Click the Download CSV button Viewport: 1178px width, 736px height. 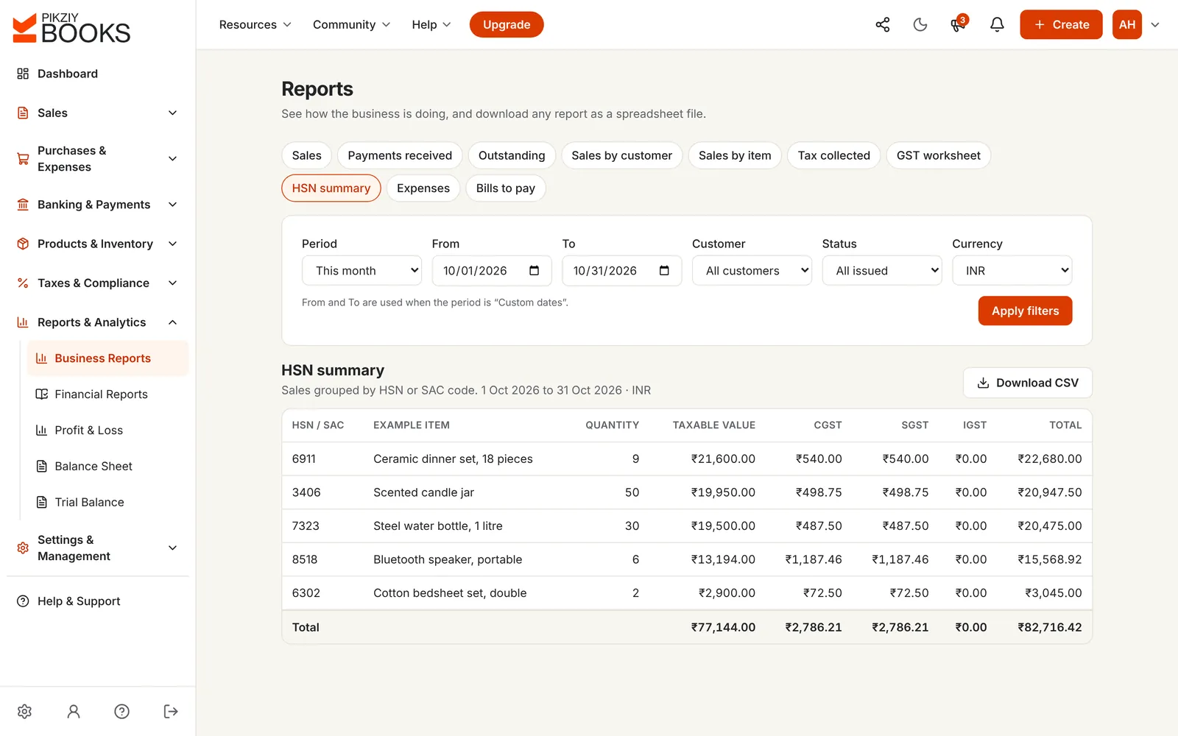(1027, 383)
